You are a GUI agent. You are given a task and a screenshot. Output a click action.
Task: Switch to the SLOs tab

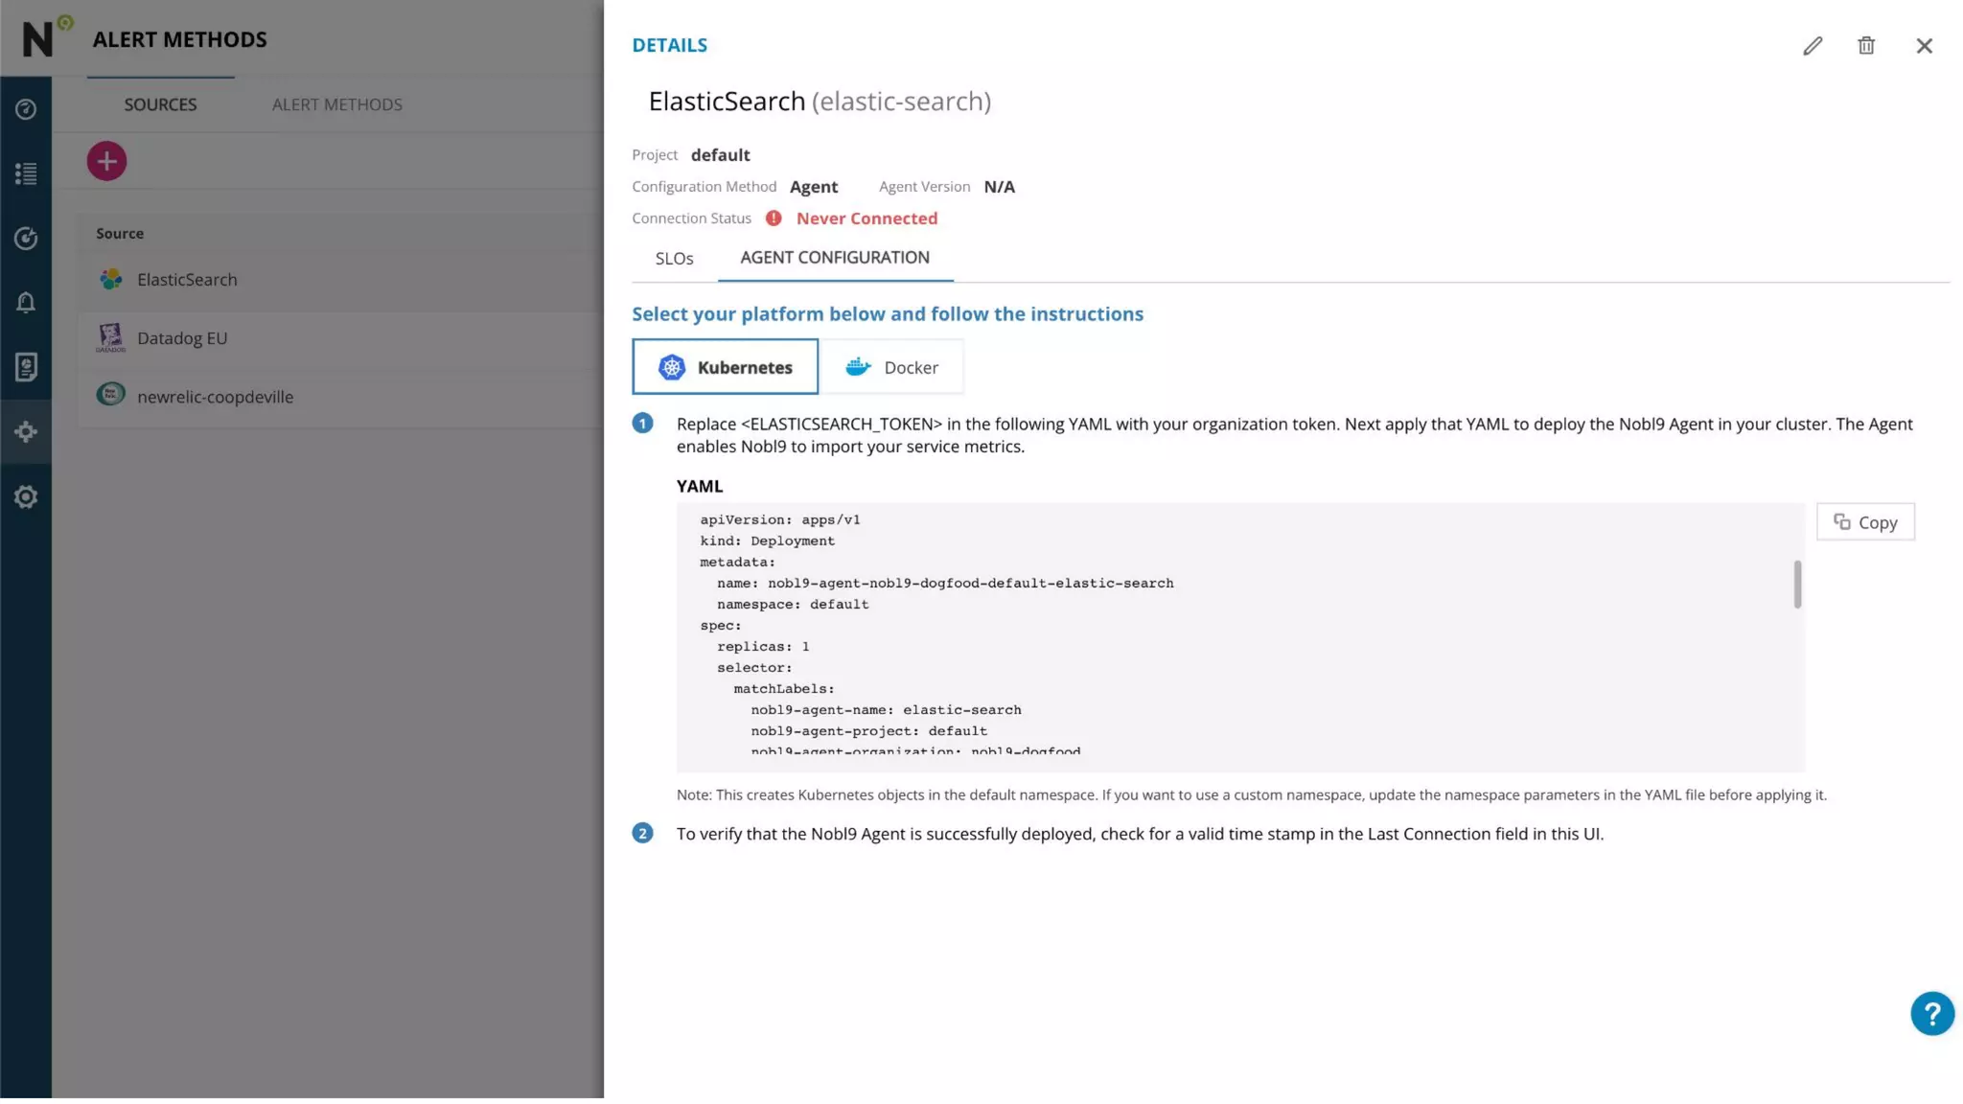coord(674,259)
